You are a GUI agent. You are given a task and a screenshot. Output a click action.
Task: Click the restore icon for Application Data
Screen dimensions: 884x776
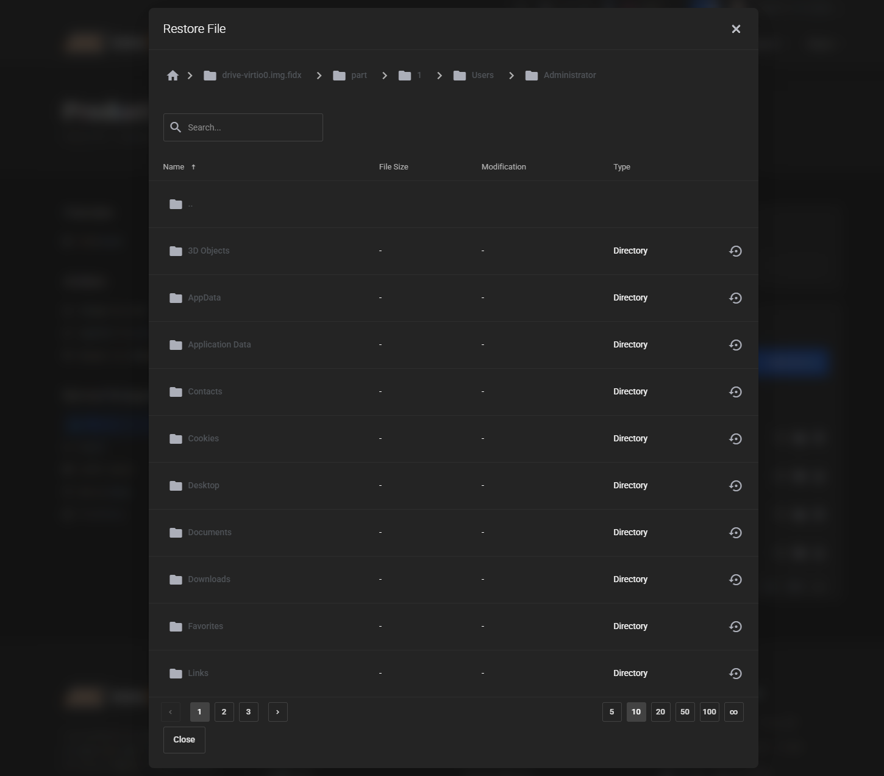pyautogui.click(x=735, y=345)
